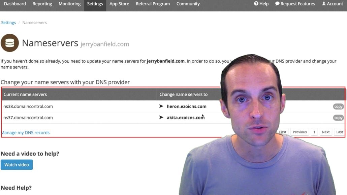Select page 1 in pagination
Screen dimensions: 347x195
314,132
